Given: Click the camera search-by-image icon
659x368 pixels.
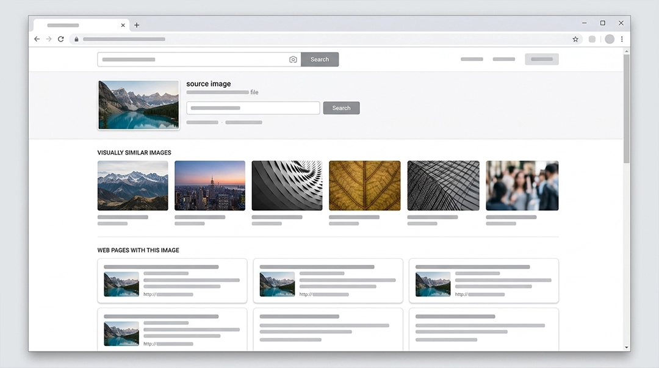Looking at the screenshot, I should pyautogui.click(x=293, y=60).
